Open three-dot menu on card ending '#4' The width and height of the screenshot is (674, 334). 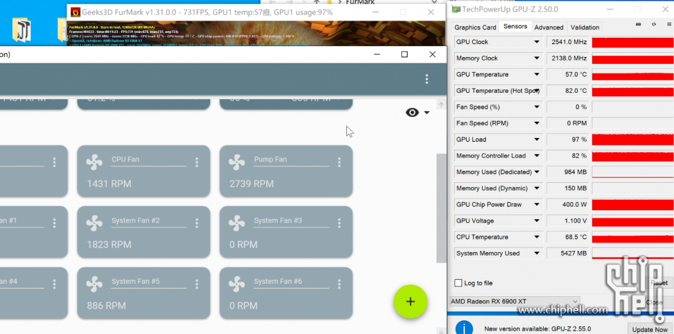click(54, 285)
